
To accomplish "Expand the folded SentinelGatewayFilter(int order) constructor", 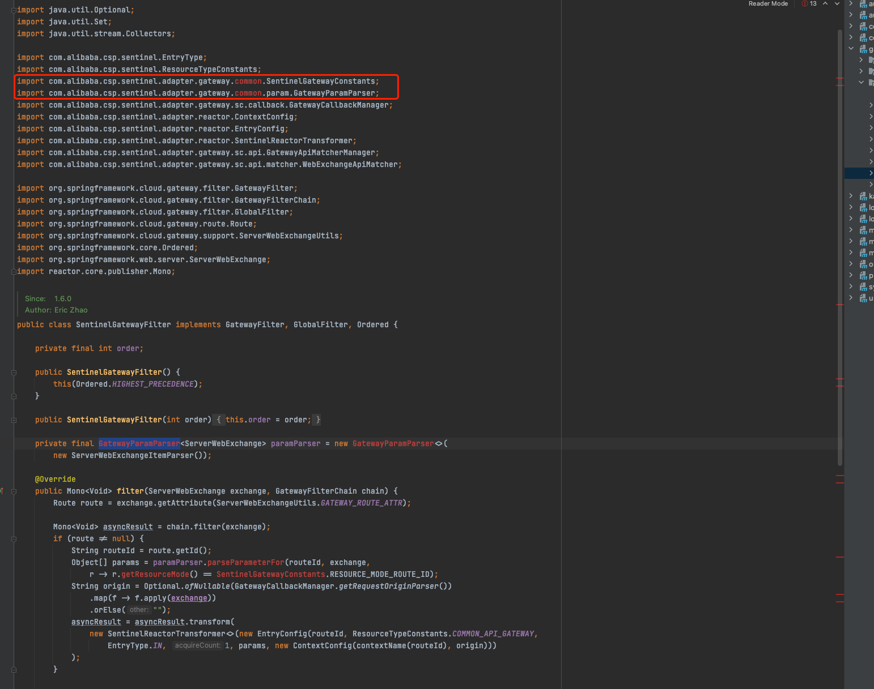I will [x=14, y=420].
